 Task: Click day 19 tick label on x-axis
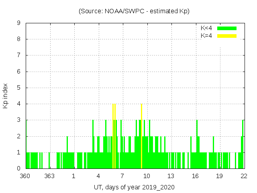pos(219,176)
